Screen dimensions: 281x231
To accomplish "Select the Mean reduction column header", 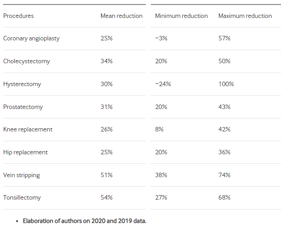I will pos(122,16).
